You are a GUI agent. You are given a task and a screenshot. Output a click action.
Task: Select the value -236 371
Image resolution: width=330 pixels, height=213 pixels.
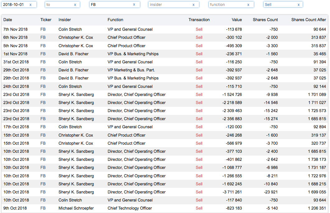(x=234, y=54)
